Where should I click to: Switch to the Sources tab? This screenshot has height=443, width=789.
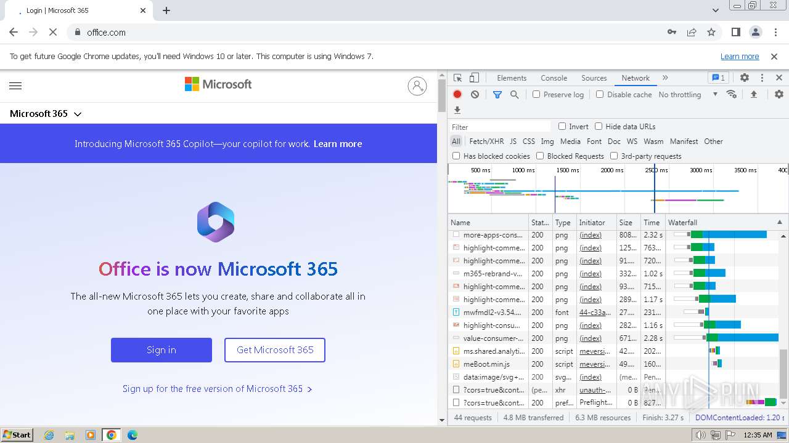click(x=594, y=78)
